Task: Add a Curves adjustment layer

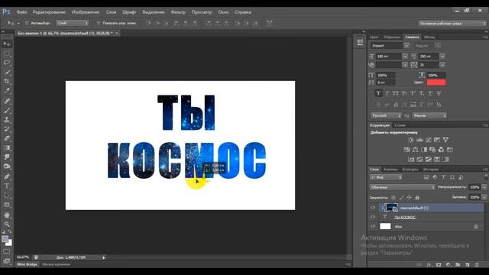Action: click(x=429, y=140)
